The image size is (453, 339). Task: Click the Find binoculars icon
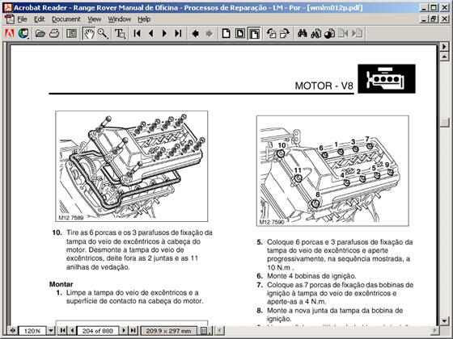pyautogui.click(x=302, y=34)
